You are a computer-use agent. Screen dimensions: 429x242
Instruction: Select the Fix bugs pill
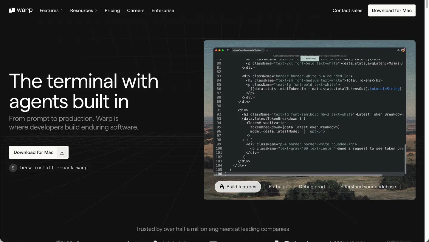click(277, 187)
